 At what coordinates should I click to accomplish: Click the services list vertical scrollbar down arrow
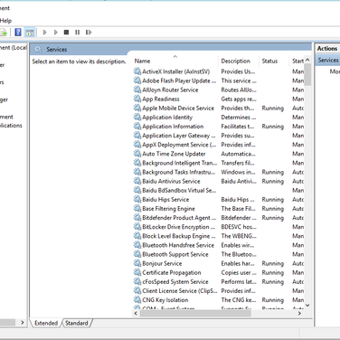click(x=307, y=306)
